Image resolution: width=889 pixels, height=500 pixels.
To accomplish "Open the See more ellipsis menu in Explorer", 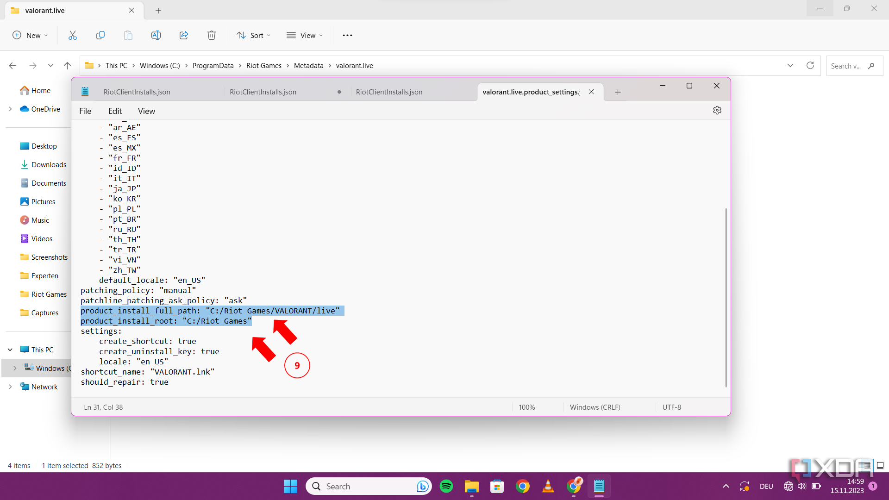I will (x=347, y=35).
